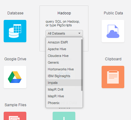Click the Hadoop heading
Screen dimensions: 131x120
(x=64, y=13)
